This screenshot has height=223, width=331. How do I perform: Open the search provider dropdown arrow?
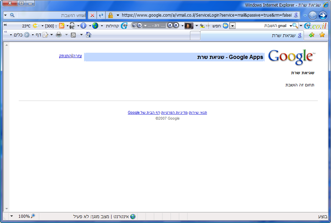point(6,15)
